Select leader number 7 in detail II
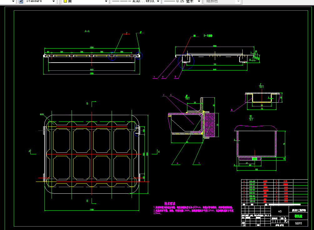The width and height of the screenshot is (314, 230). (x=199, y=163)
